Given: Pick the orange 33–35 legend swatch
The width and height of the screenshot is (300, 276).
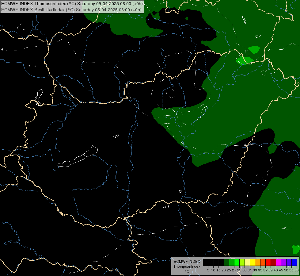Looking at the screenshot, I should point(257,262).
